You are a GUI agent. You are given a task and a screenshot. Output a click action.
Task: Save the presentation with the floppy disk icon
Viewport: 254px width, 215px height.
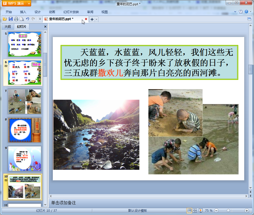tap(11, 19)
